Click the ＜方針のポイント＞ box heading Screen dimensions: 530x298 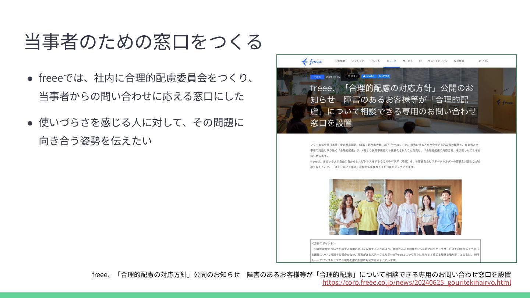324,244
